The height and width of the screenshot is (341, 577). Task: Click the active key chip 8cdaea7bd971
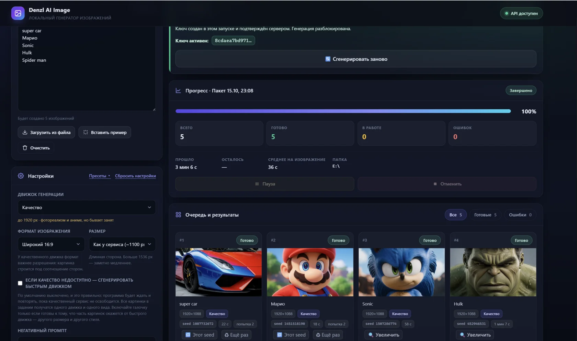pos(233,40)
